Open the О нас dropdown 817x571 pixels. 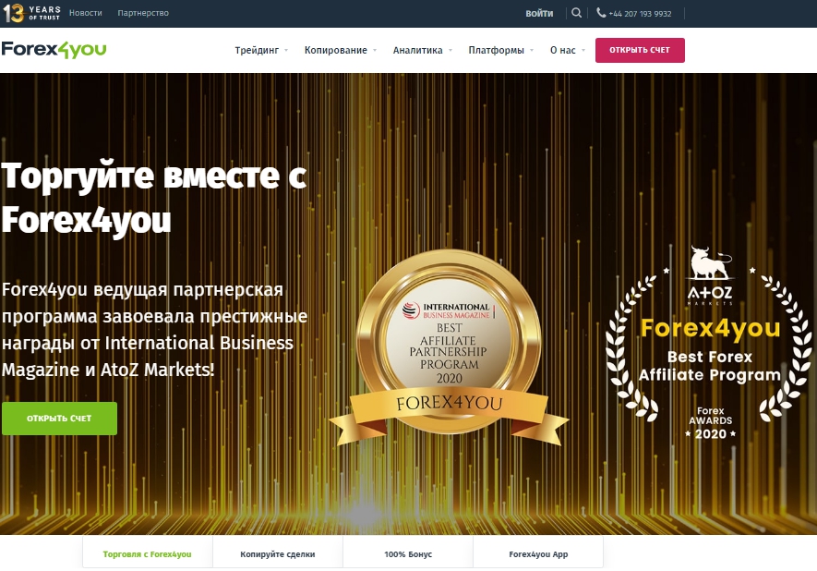(563, 51)
